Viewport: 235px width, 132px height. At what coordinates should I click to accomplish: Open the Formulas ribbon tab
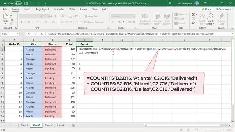point(59,9)
